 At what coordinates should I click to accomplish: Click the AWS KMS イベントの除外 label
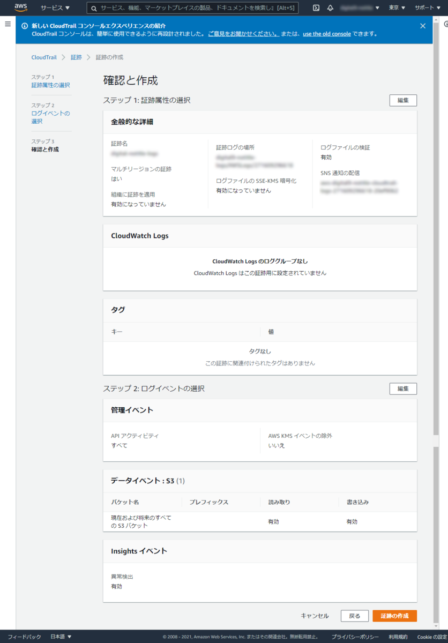click(x=300, y=436)
